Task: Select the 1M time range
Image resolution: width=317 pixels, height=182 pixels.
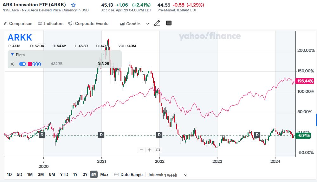Action: tap(30, 174)
